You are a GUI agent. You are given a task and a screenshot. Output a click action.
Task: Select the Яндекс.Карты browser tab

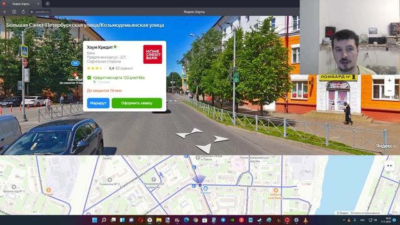click(x=21, y=4)
